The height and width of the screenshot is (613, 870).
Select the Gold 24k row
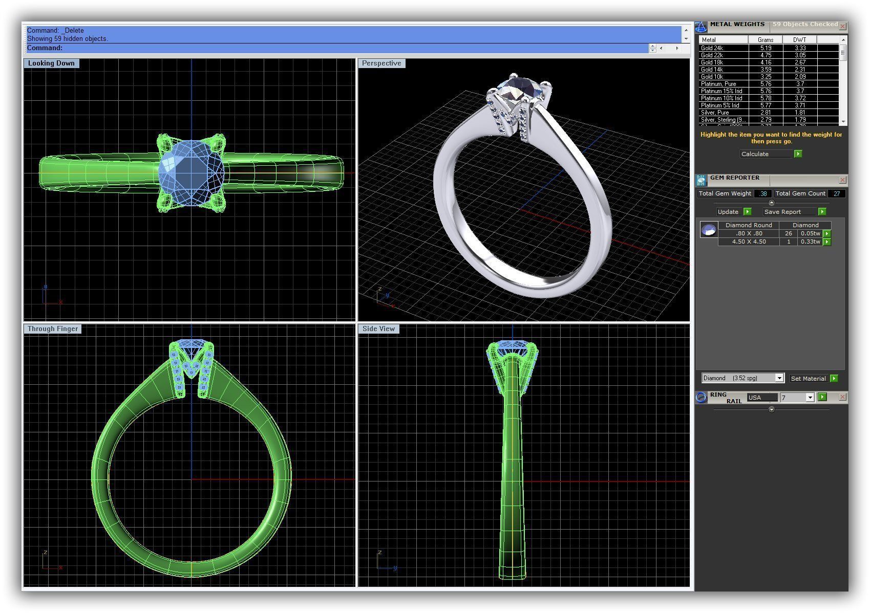click(x=769, y=48)
